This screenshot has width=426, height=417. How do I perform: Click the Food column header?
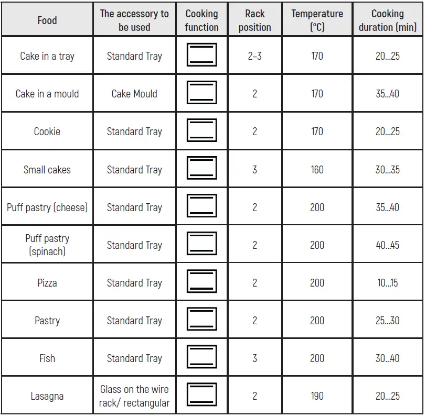tap(47, 20)
